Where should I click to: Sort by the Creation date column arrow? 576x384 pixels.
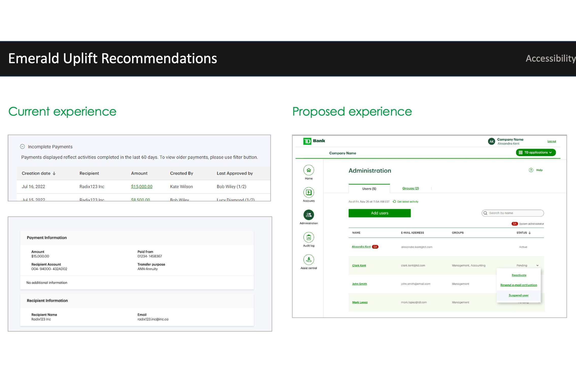point(54,173)
